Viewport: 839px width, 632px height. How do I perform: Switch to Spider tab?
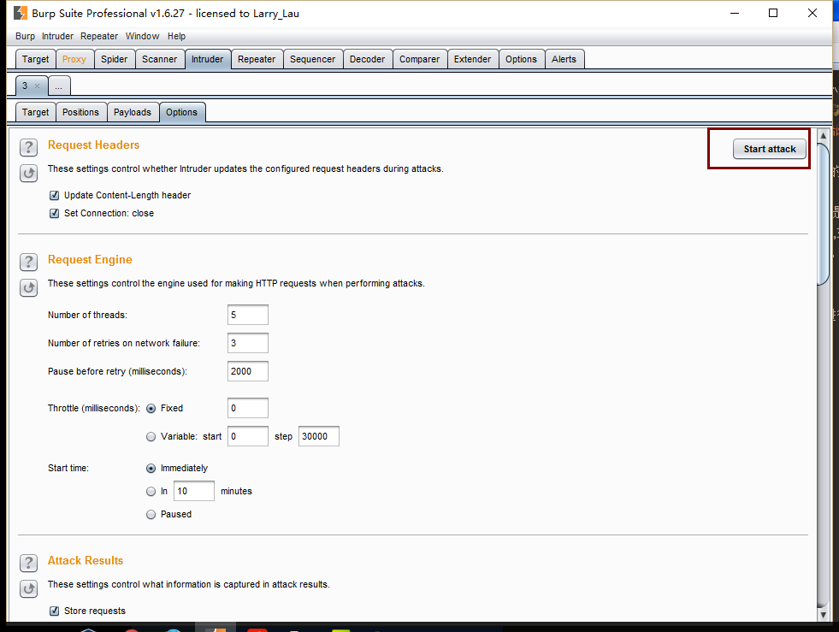tap(114, 59)
